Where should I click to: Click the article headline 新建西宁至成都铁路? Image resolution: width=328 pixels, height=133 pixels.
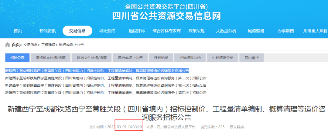[166, 113]
